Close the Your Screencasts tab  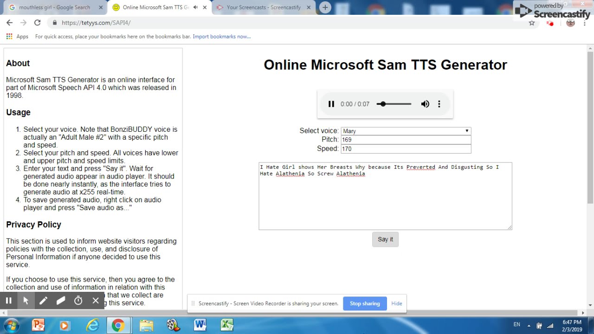(310, 7)
